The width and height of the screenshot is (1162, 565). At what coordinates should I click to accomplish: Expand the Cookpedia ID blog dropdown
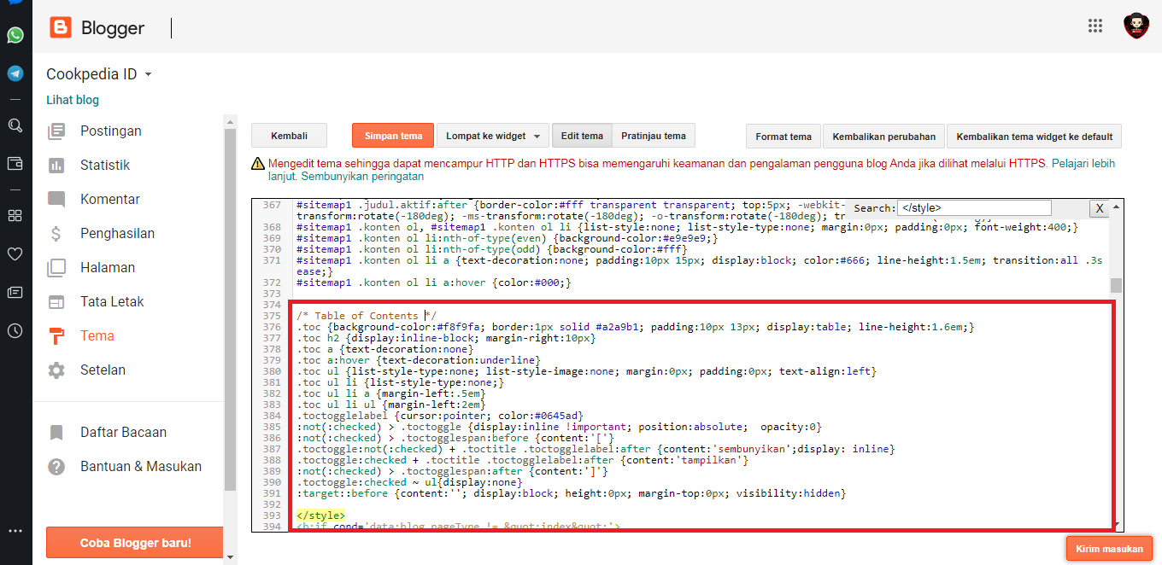pyautogui.click(x=148, y=74)
